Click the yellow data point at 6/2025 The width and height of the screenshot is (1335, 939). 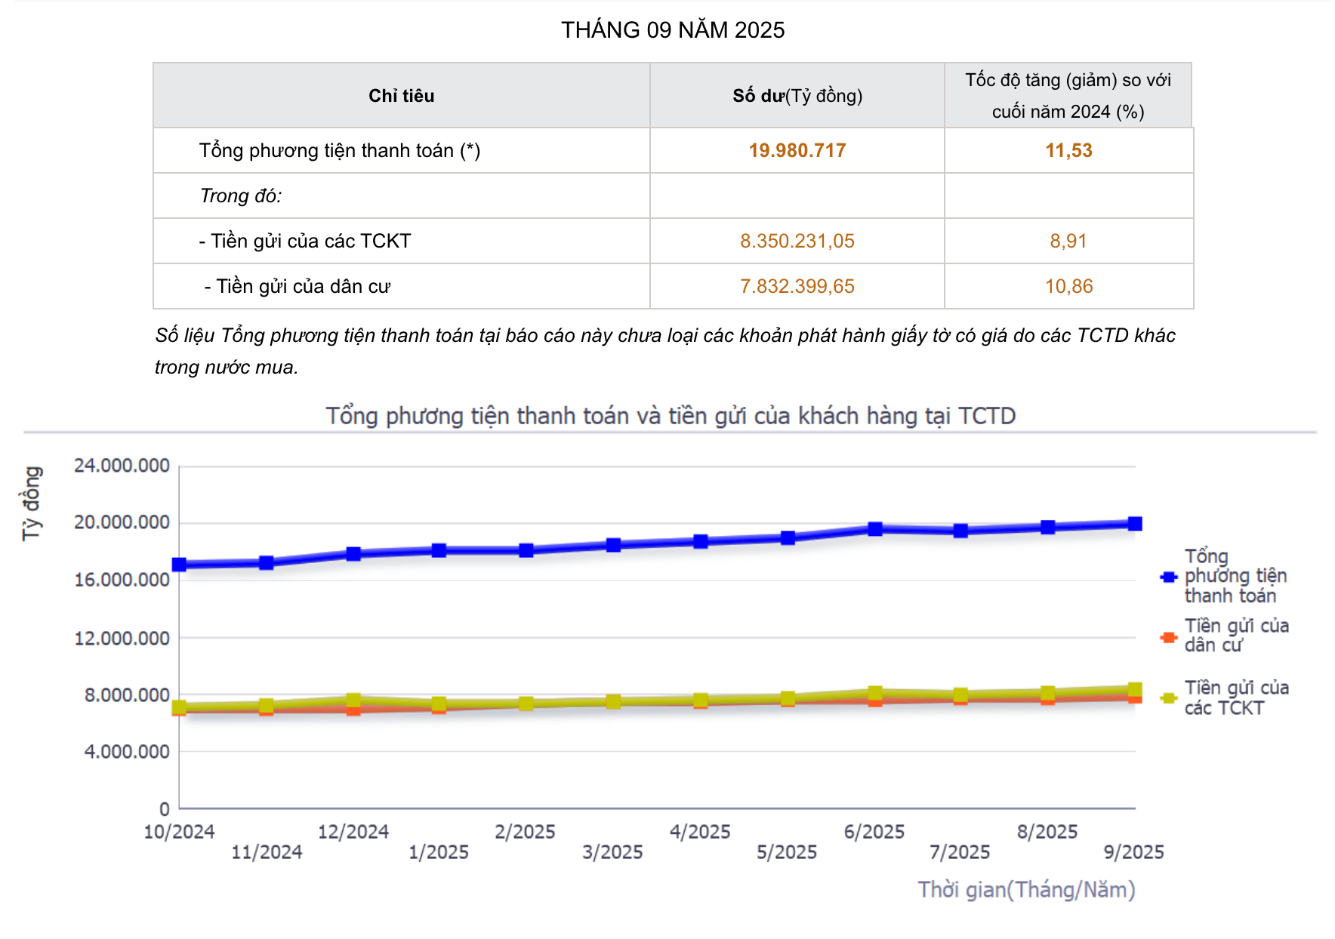[875, 691]
